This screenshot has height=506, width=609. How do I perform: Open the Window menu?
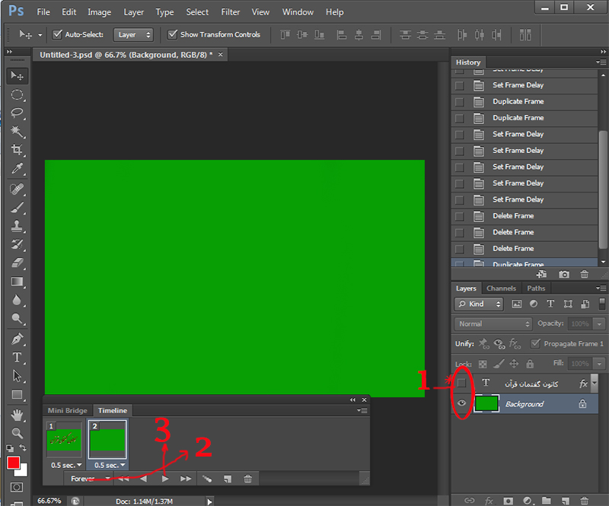coord(298,12)
